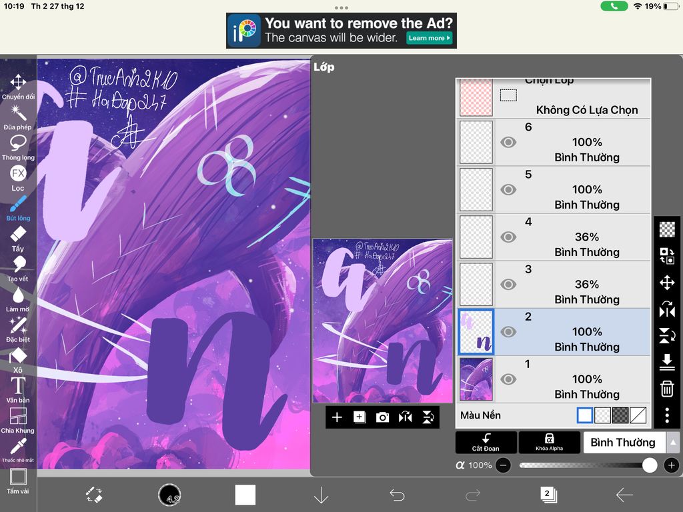683x512 pixels.
Task: Click the flip vertical rotate icon in side strip
Action: coord(667,336)
